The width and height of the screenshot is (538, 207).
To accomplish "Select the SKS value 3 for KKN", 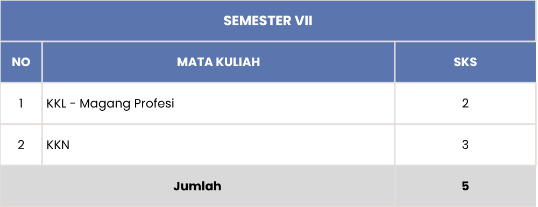I will (x=465, y=145).
